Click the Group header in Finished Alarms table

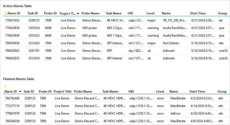[222, 92]
